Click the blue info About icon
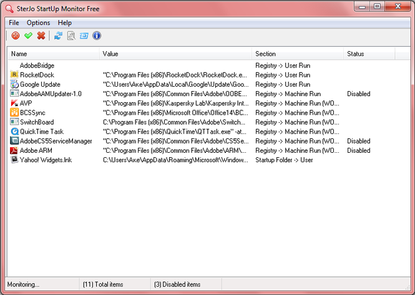Image resolution: width=415 pixels, height=295 pixels. [x=97, y=36]
